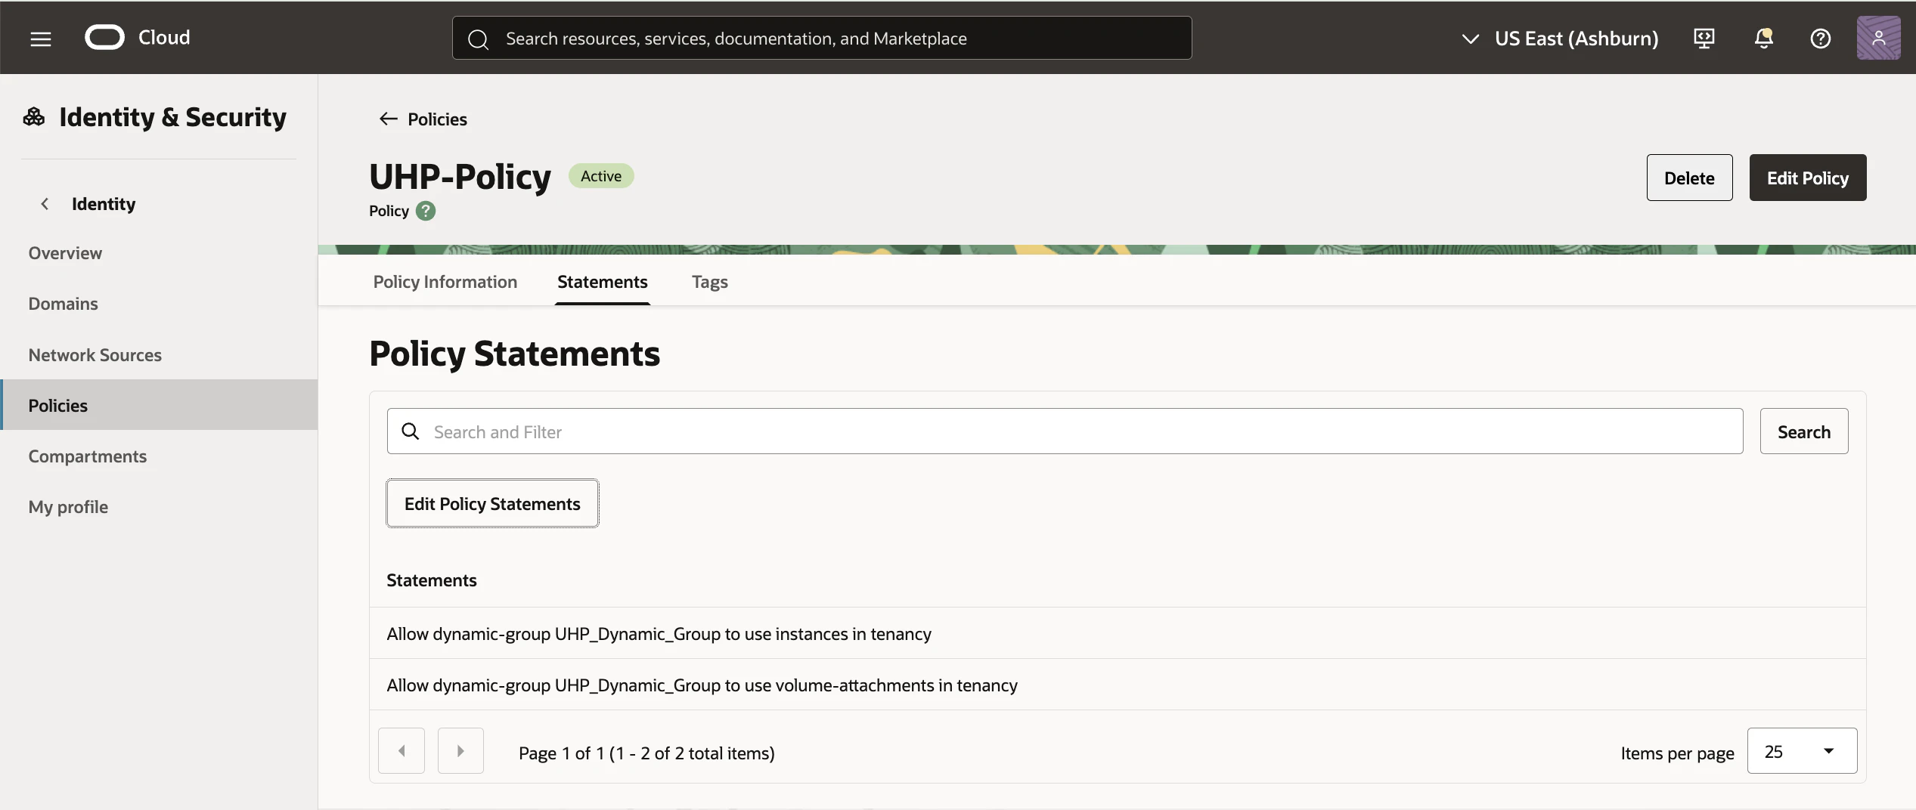1916x810 pixels.
Task: Click the Edit Policy button
Action: click(1808, 178)
